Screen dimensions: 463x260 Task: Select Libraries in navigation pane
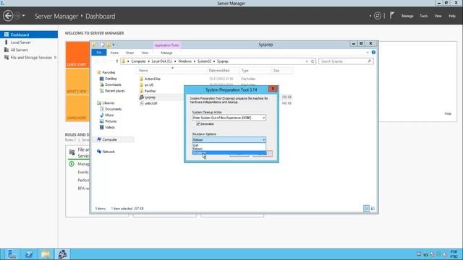coord(109,103)
